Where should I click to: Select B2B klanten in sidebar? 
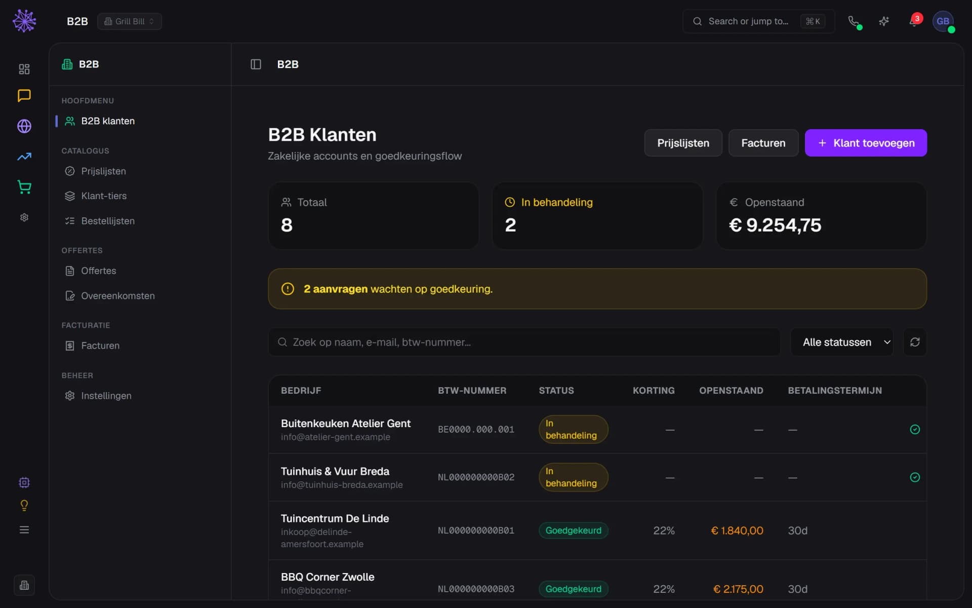[x=140, y=121]
